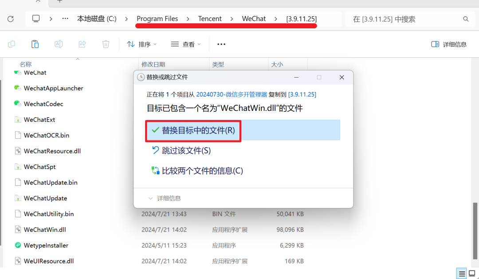
Task: Select the Rename icon in the toolbar
Action: (59, 44)
